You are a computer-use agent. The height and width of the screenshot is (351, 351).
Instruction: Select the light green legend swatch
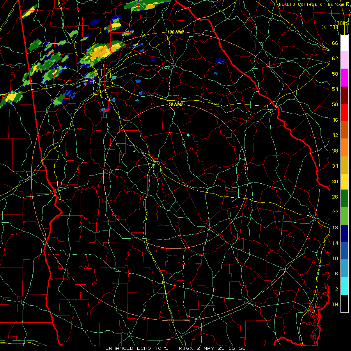pos(344,216)
